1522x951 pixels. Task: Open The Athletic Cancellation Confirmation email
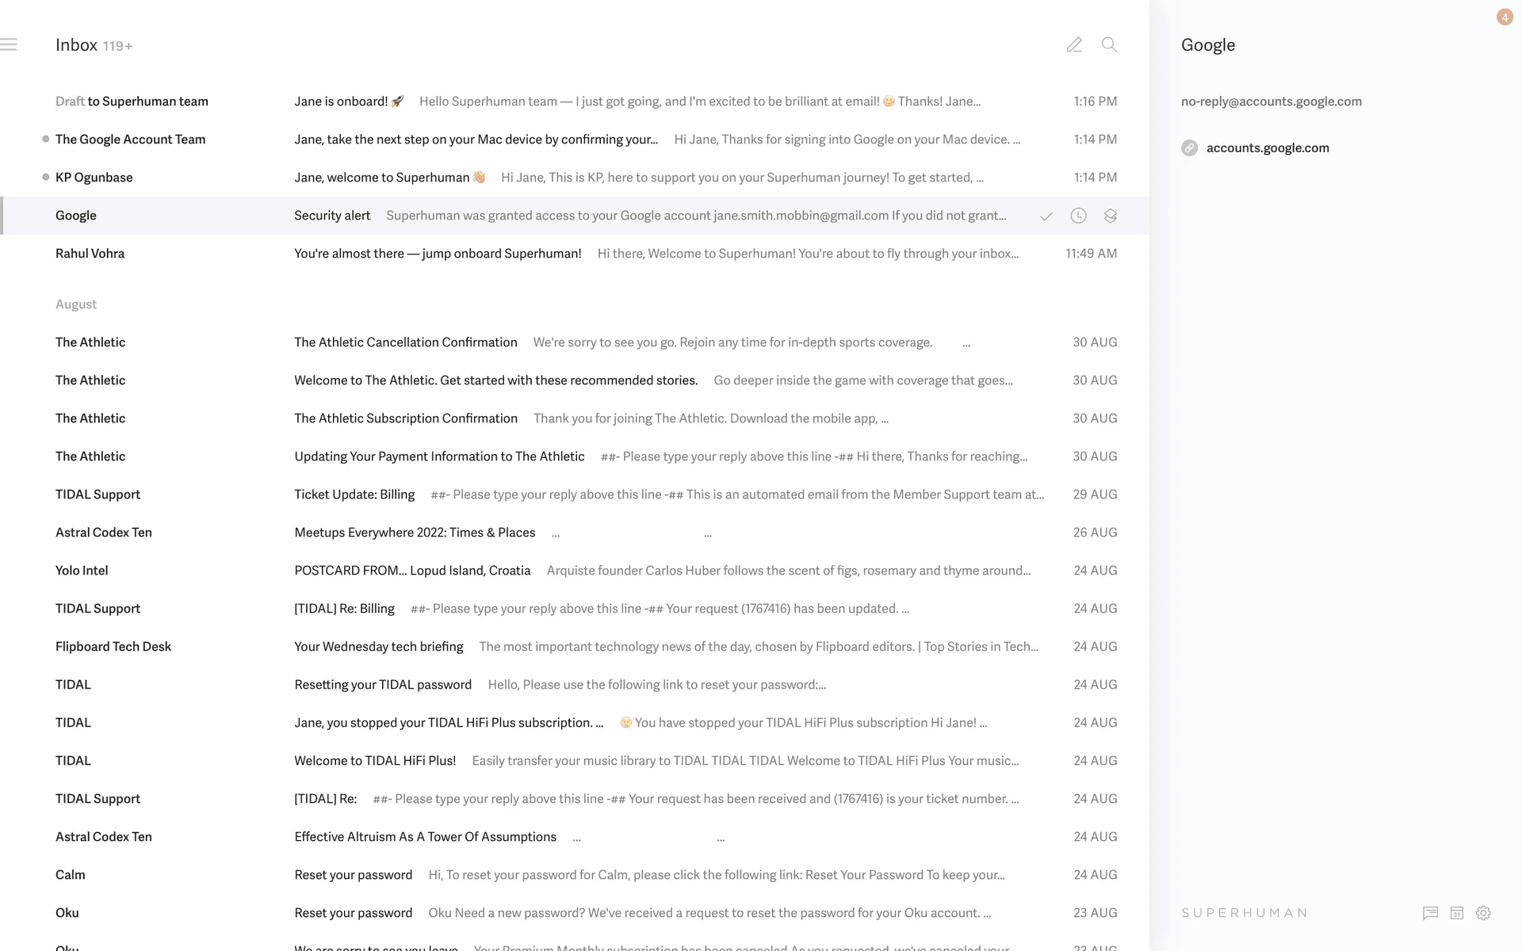405,342
